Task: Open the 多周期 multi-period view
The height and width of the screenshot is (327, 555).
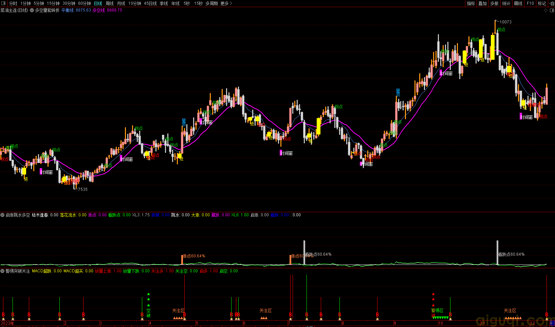Action: click(x=211, y=3)
